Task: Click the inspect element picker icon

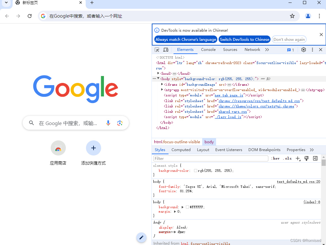Action: point(157,50)
